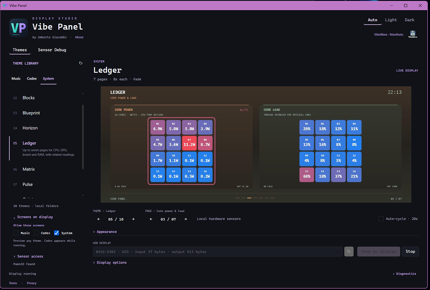
Task: Switch appearance to Dark mode
Action: click(x=410, y=20)
